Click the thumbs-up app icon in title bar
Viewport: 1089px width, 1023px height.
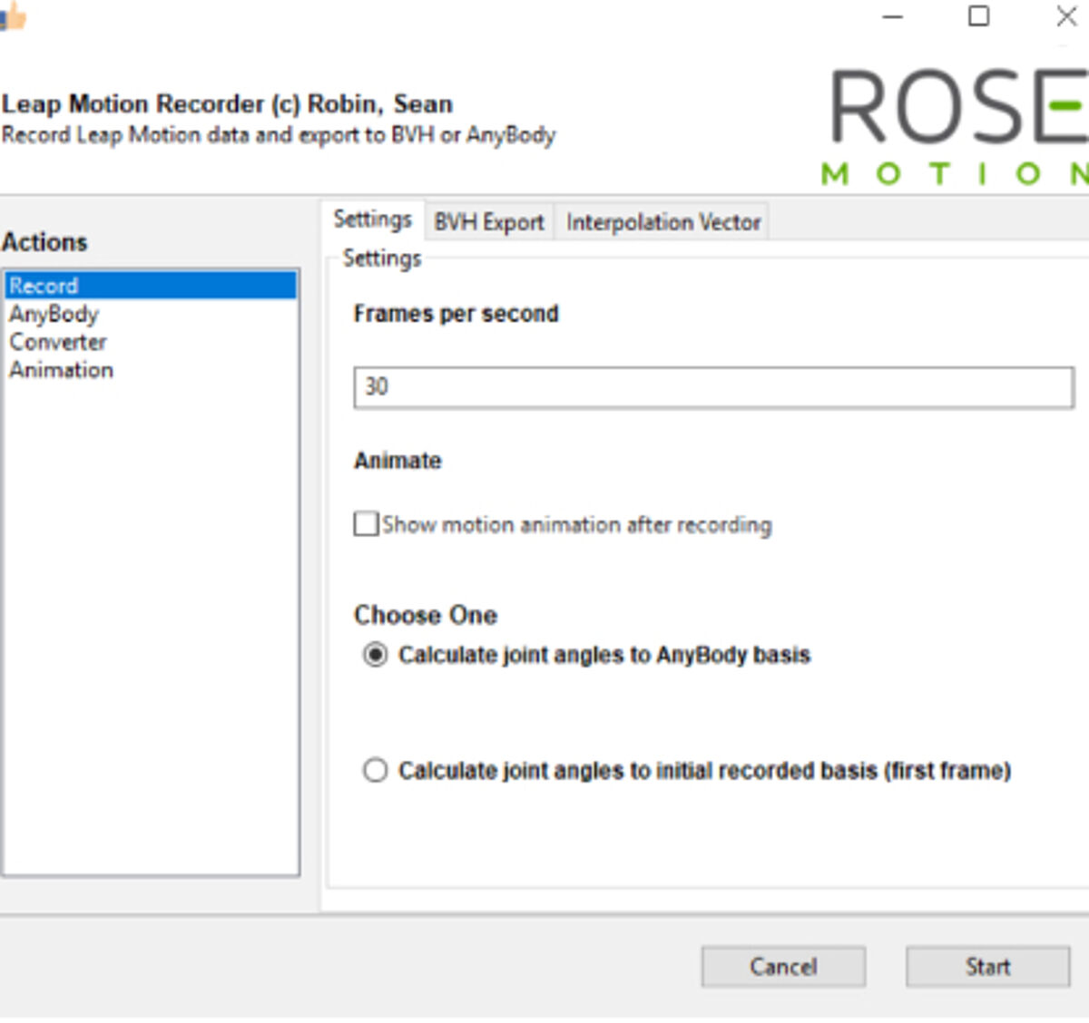[13, 16]
